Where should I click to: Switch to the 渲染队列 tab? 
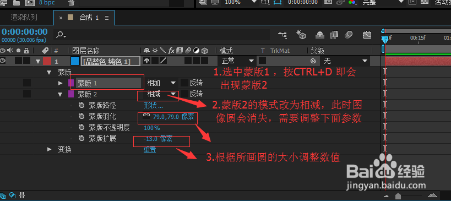(24, 18)
